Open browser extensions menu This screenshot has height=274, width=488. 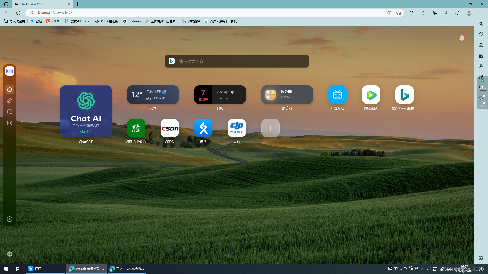click(411, 13)
